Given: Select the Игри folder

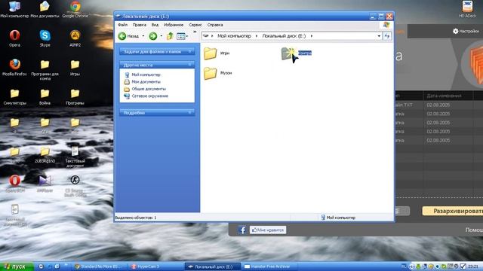Looking at the screenshot, I should pyautogui.click(x=217, y=53).
